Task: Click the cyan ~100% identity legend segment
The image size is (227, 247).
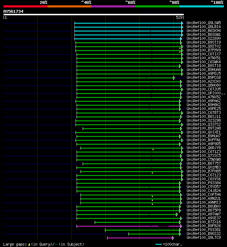Action: [x=201, y=6]
